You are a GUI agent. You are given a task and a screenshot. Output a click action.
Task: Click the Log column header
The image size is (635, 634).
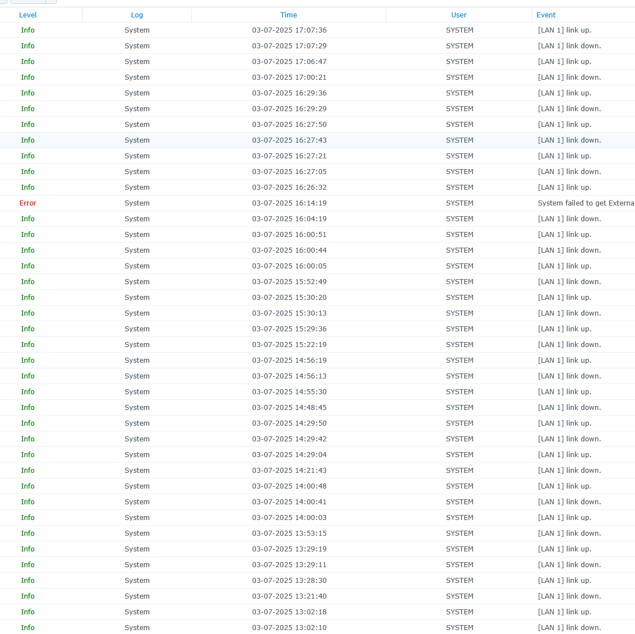coord(137,15)
